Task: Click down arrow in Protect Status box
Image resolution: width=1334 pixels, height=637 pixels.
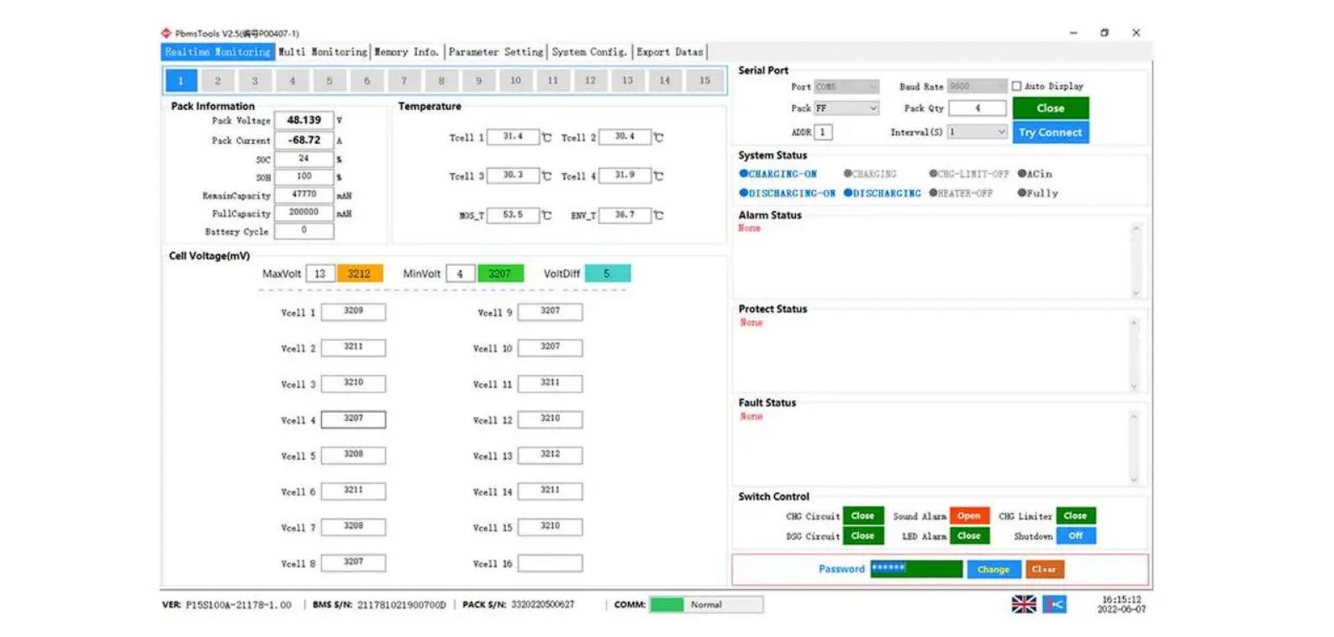Action: click(x=1134, y=387)
